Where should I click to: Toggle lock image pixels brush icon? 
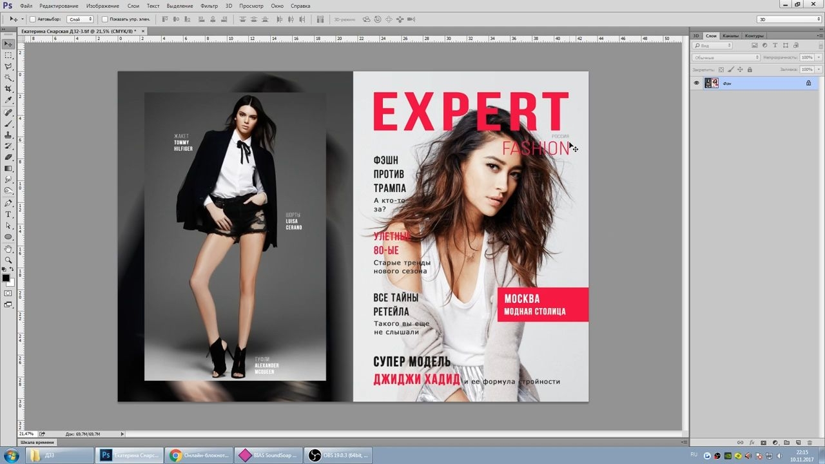[x=731, y=70]
